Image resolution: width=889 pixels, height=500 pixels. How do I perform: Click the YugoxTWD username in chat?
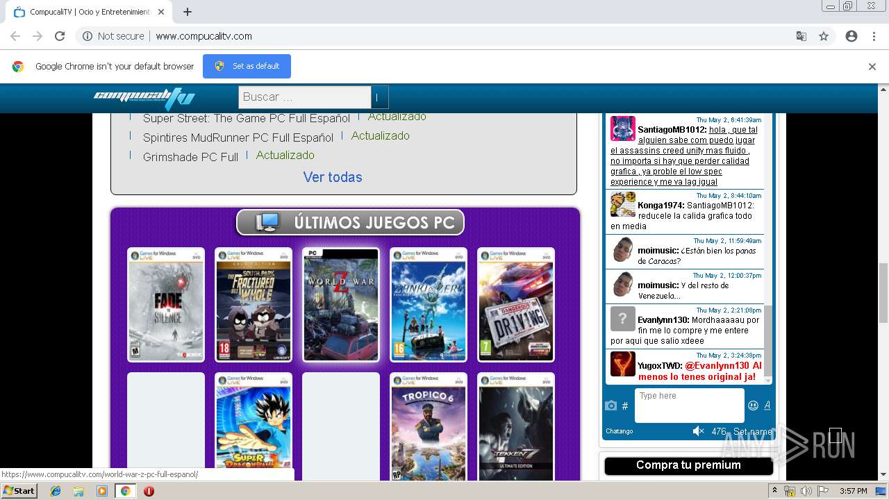coord(660,366)
